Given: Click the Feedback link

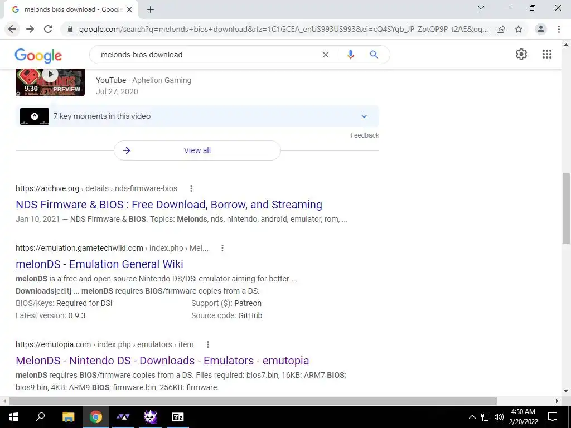Looking at the screenshot, I should click(365, 135).
